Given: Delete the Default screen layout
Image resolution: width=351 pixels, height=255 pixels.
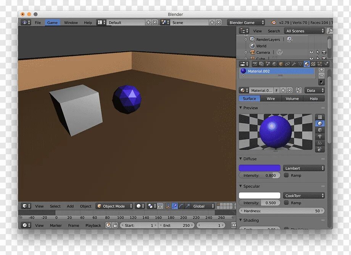Looking at the screenshot, I should (x=155, y=22).
